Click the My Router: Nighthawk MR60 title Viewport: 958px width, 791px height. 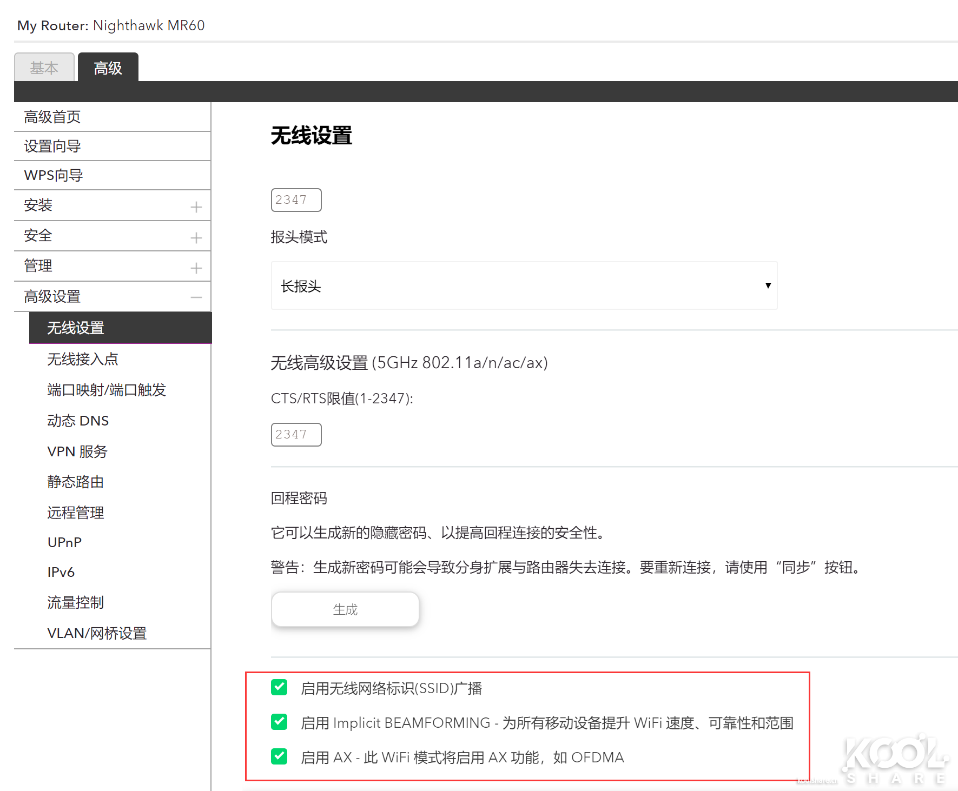pyautogui.click(x=111, y=25)
